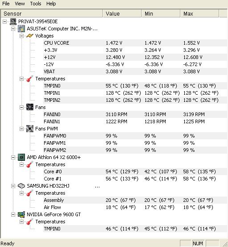Select the CPU VCORE row
Screen dimensions: 228x247
[x=135, y=43]
